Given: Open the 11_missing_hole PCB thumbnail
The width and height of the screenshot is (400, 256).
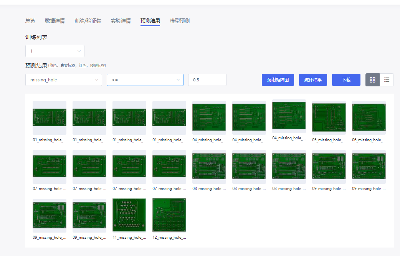Looking at the screenshot, I should coord(129,215).
